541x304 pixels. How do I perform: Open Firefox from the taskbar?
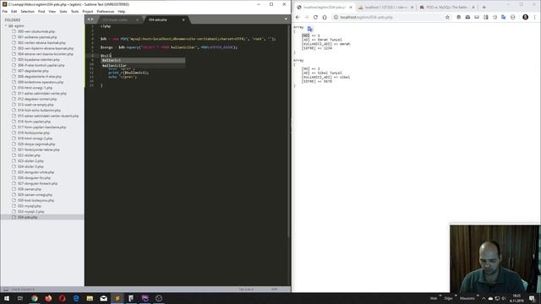(x=48, y=298)
